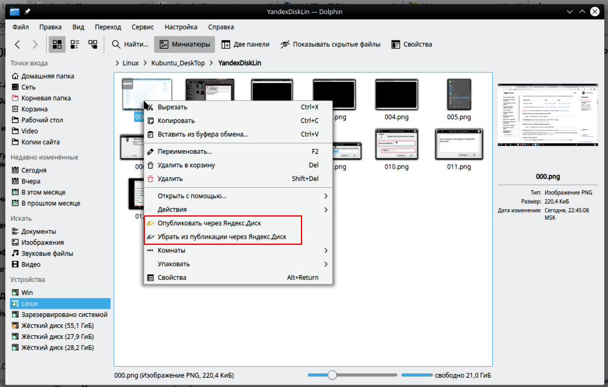Switch to compact view mode
The height and width of the screenshot is (387, 608).
pos(75,44)
